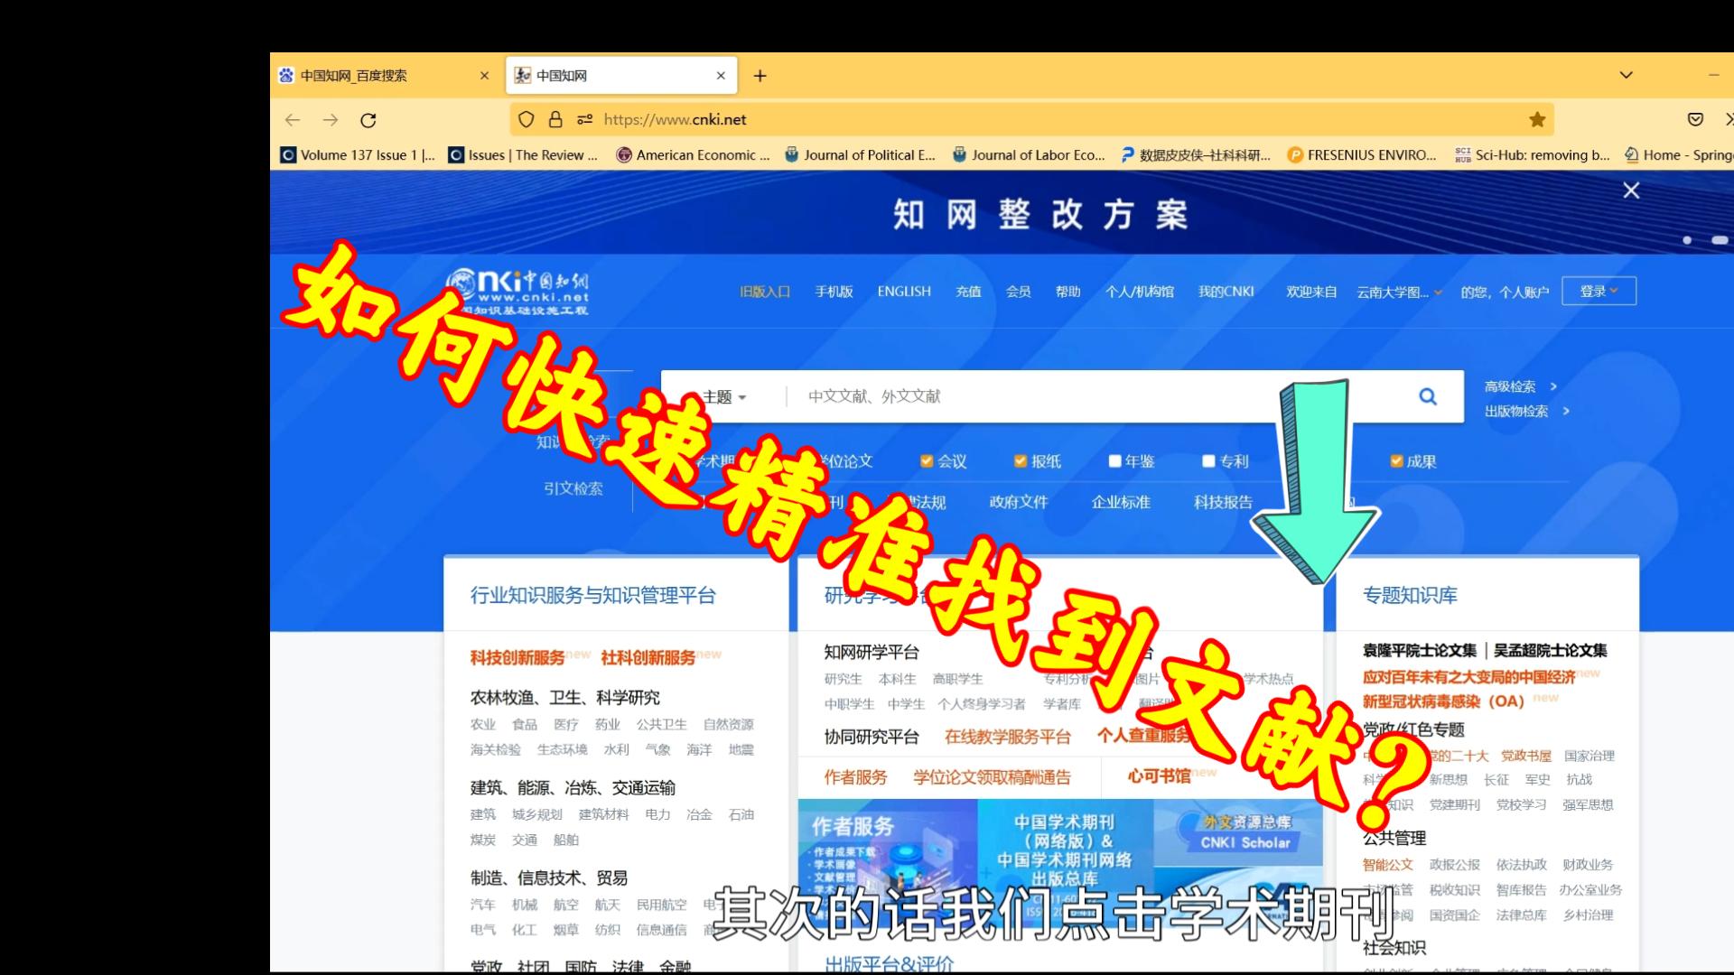Toggle the 报纸 newspaper checkbox

point(1018,460)
